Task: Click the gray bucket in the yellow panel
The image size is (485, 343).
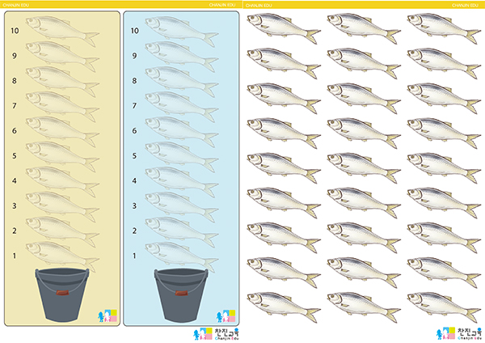Action: click(62, 295)
